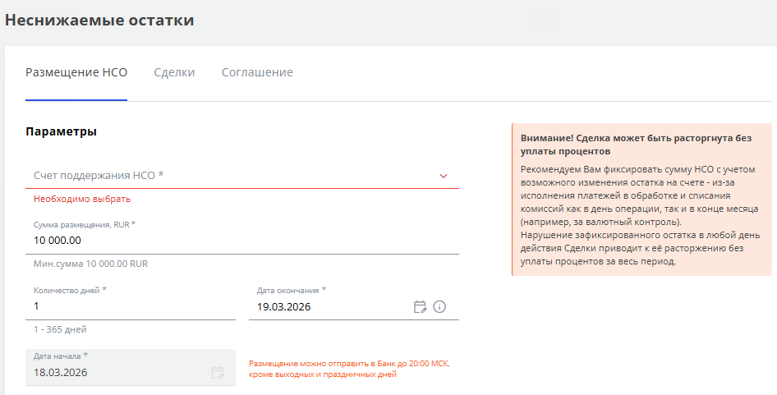Click error text Необходимо выбрать
The height and width of the screenshot is (395, 777).
(x=82, y=199)
